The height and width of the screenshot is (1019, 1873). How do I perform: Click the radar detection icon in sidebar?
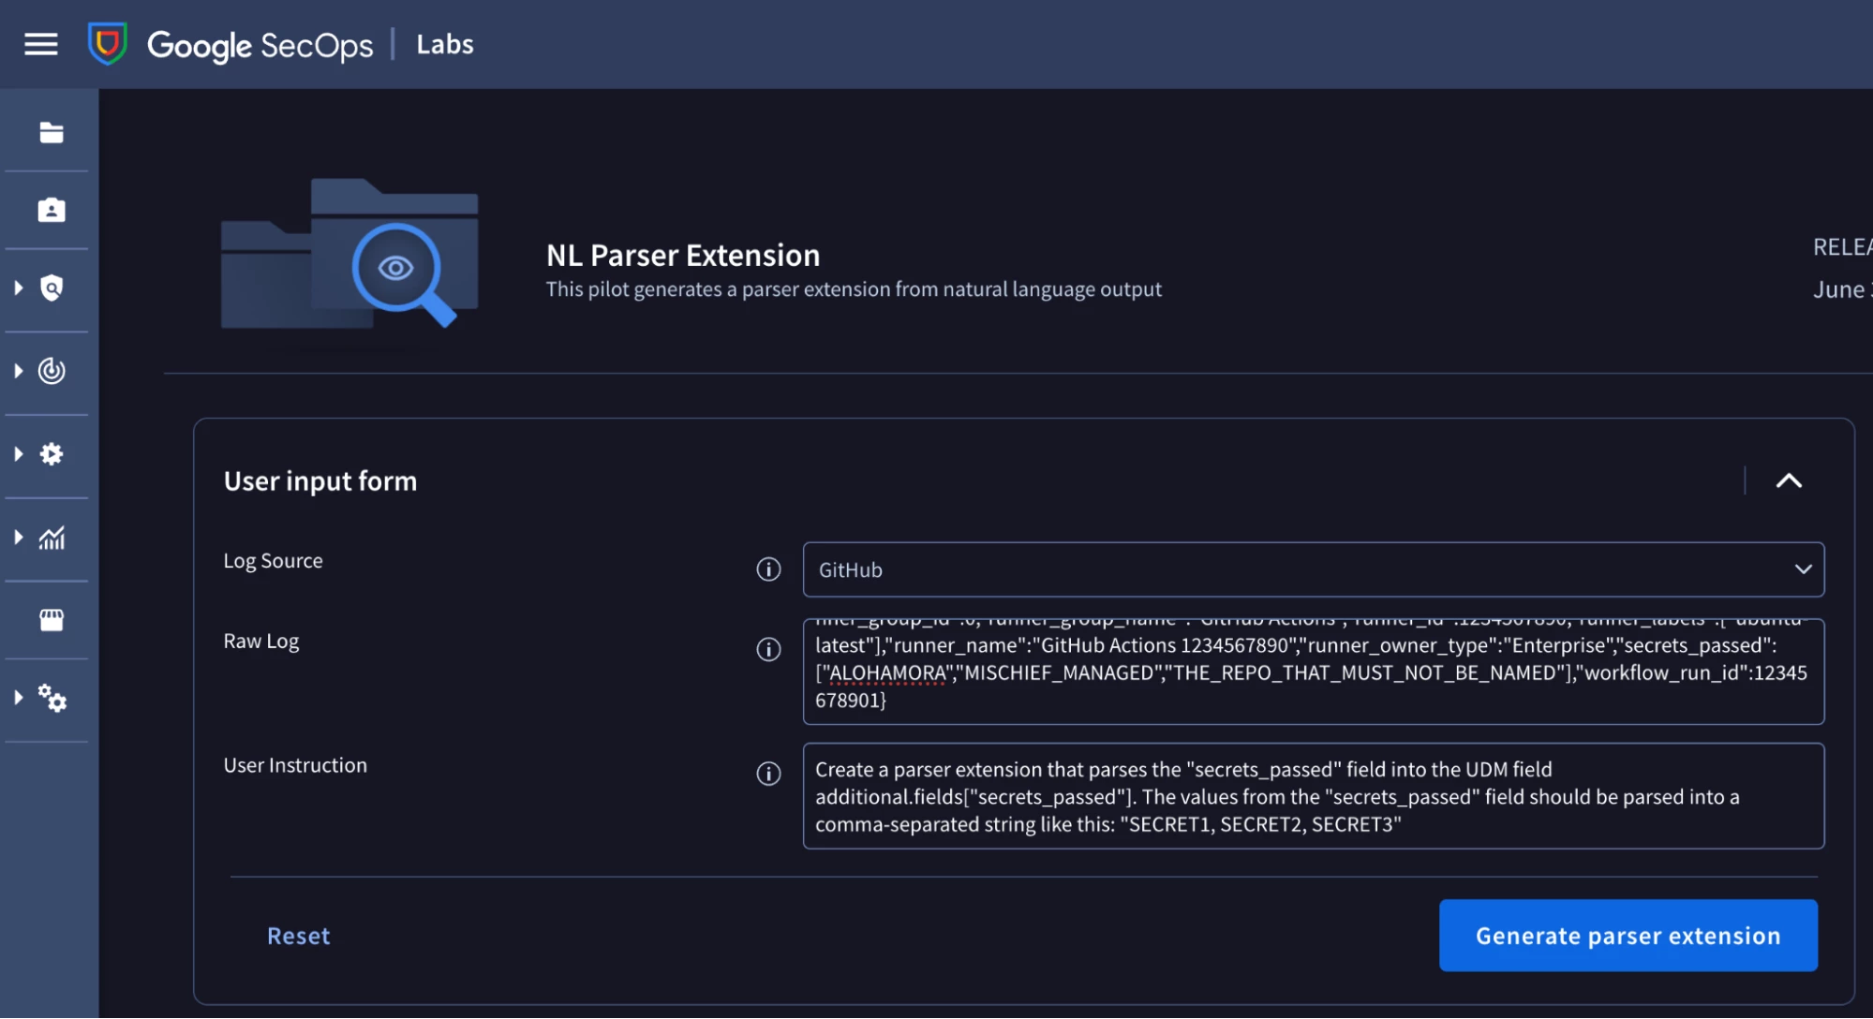coord(52,371)
